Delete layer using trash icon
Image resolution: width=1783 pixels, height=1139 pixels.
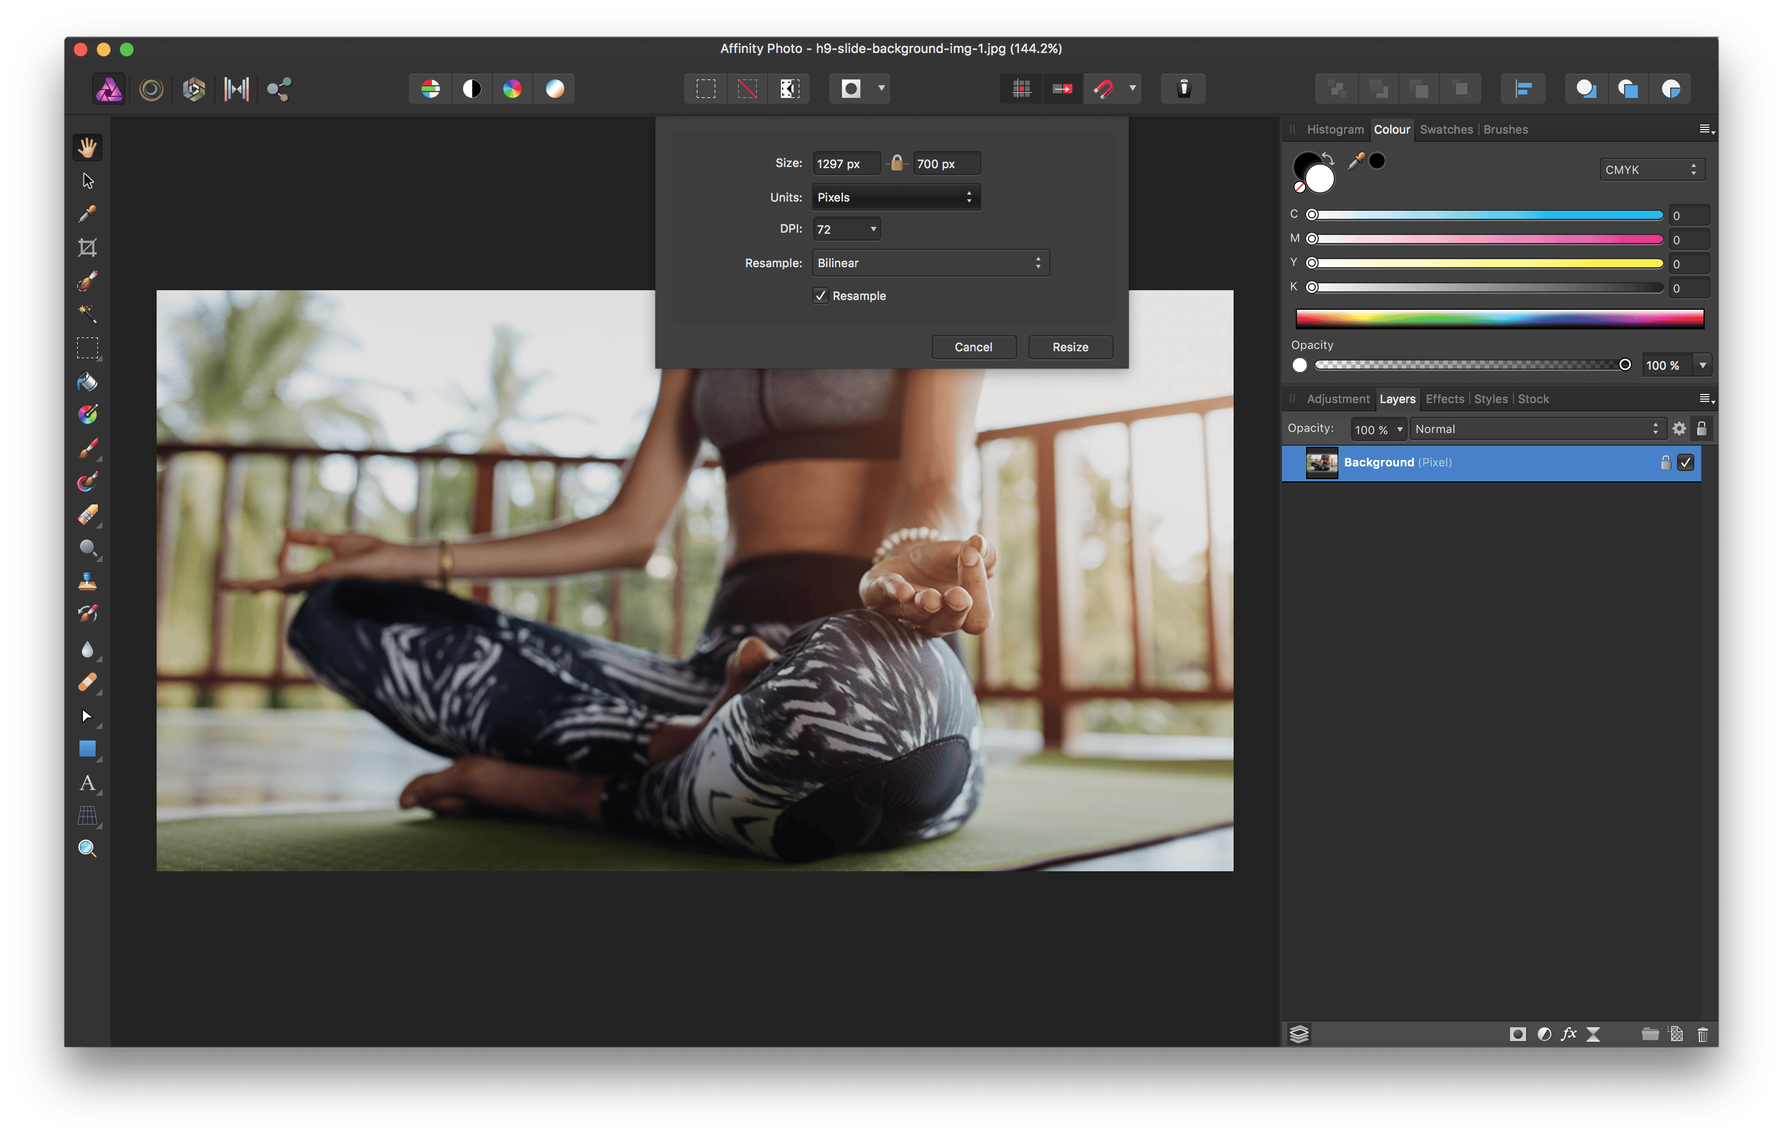coord(1702,1034)
